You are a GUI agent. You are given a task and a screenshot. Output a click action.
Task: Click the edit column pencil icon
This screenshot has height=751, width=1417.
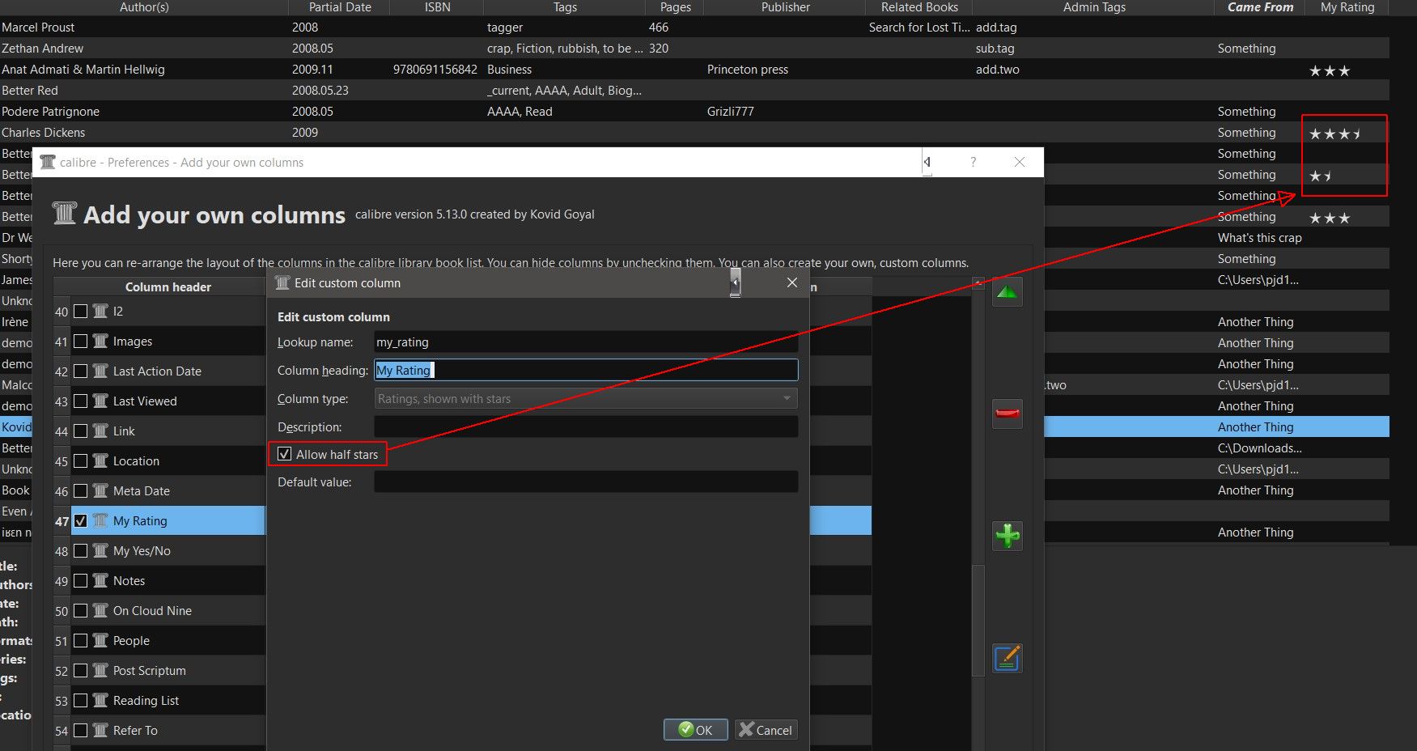(1008, 658)
